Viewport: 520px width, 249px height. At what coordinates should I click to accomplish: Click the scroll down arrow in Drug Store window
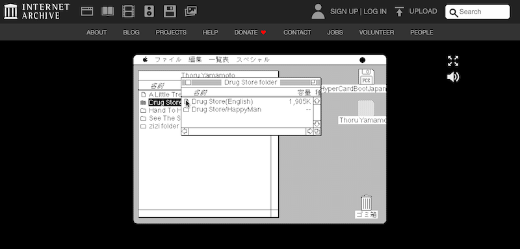(x=317, y=124)
